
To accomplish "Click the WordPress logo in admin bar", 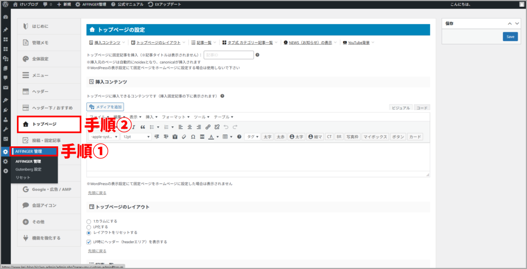I will 5,4.
